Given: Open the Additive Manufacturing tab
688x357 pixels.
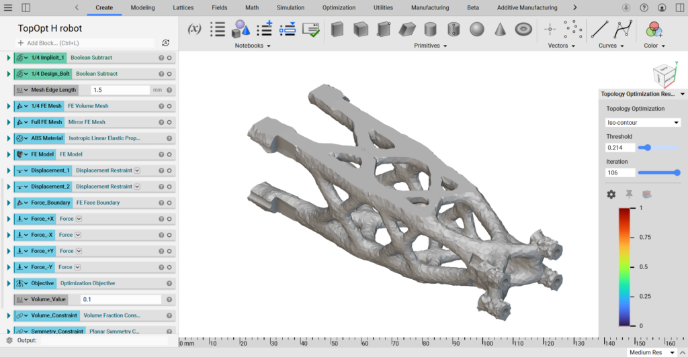Looking at the screenshot, I should [x=527, y=8].
